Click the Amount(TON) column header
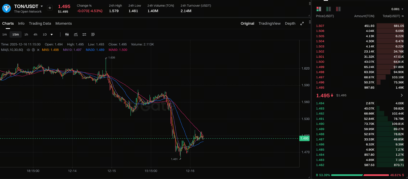Image resolution: width=408 pixels, height=179 pixels. [x=364, y=16]
